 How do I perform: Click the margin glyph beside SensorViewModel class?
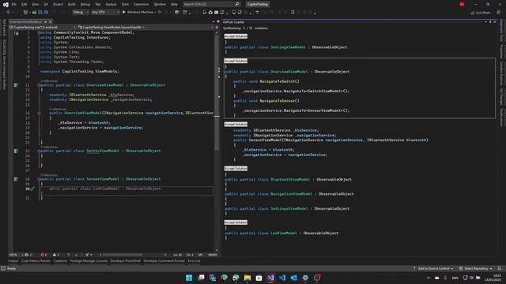pyautogui.click(x=16, y=179)
